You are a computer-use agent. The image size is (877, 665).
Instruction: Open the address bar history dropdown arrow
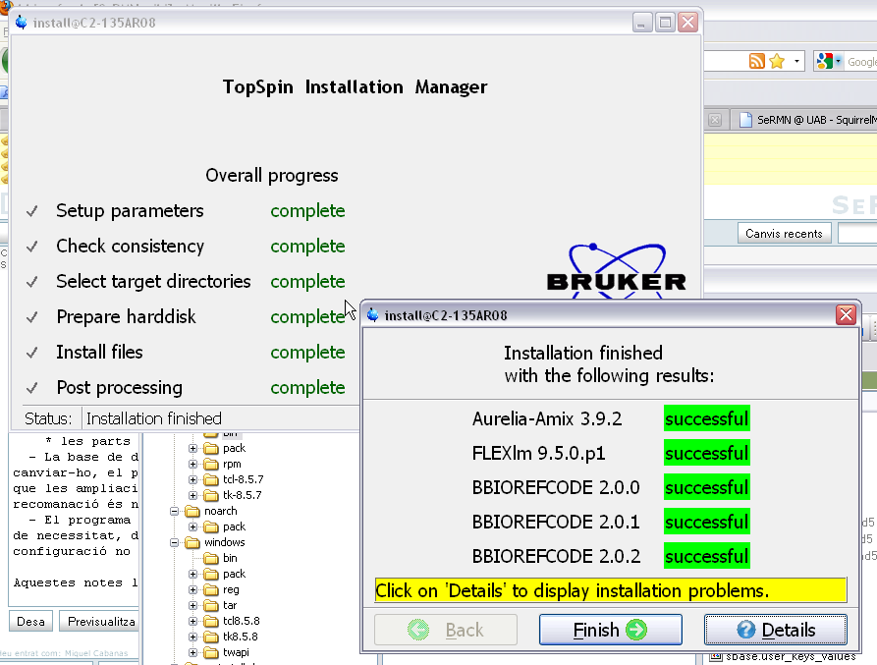pyautogui.click(x=796, y=62)
